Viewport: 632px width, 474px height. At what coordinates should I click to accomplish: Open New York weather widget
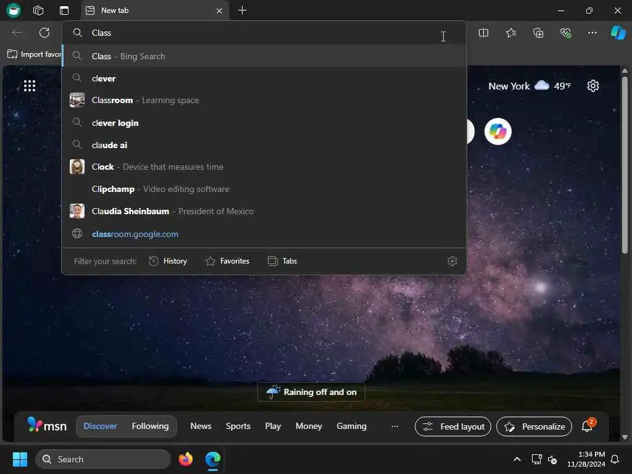(x=529, y=86)
